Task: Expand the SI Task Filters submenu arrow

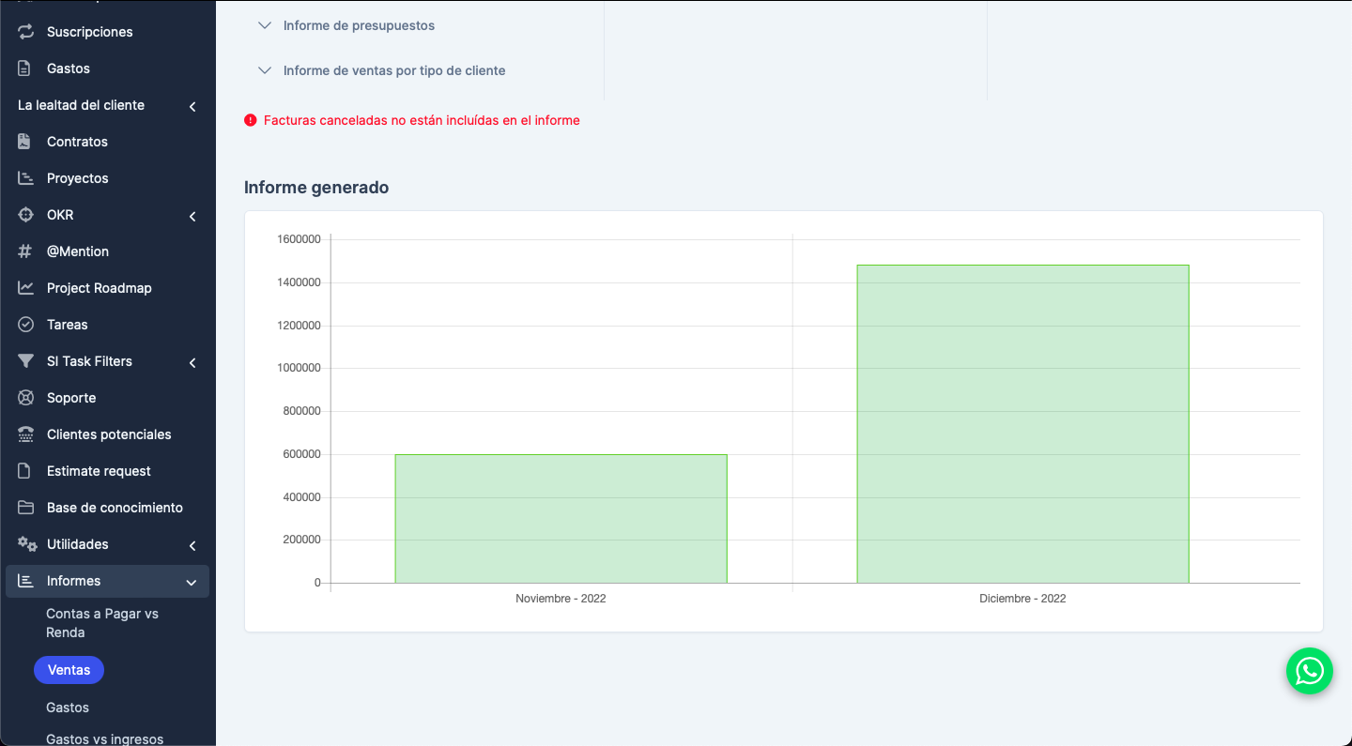Action: pyautogui.click(x=192, y=362)
